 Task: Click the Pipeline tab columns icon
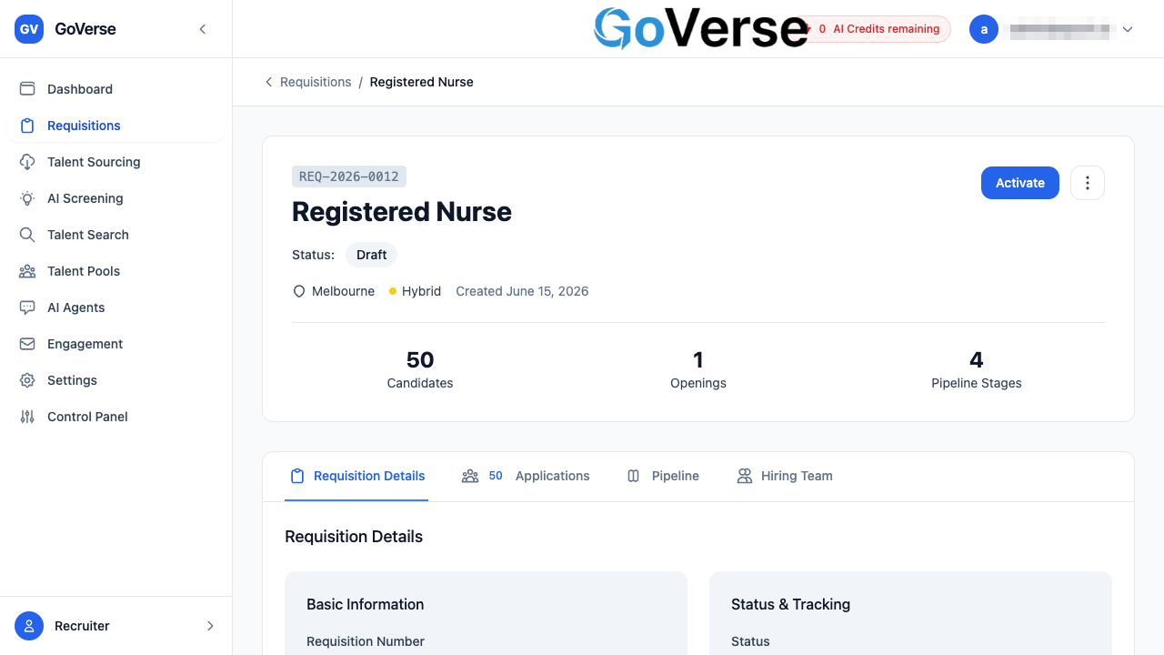(x=634, y=476)
